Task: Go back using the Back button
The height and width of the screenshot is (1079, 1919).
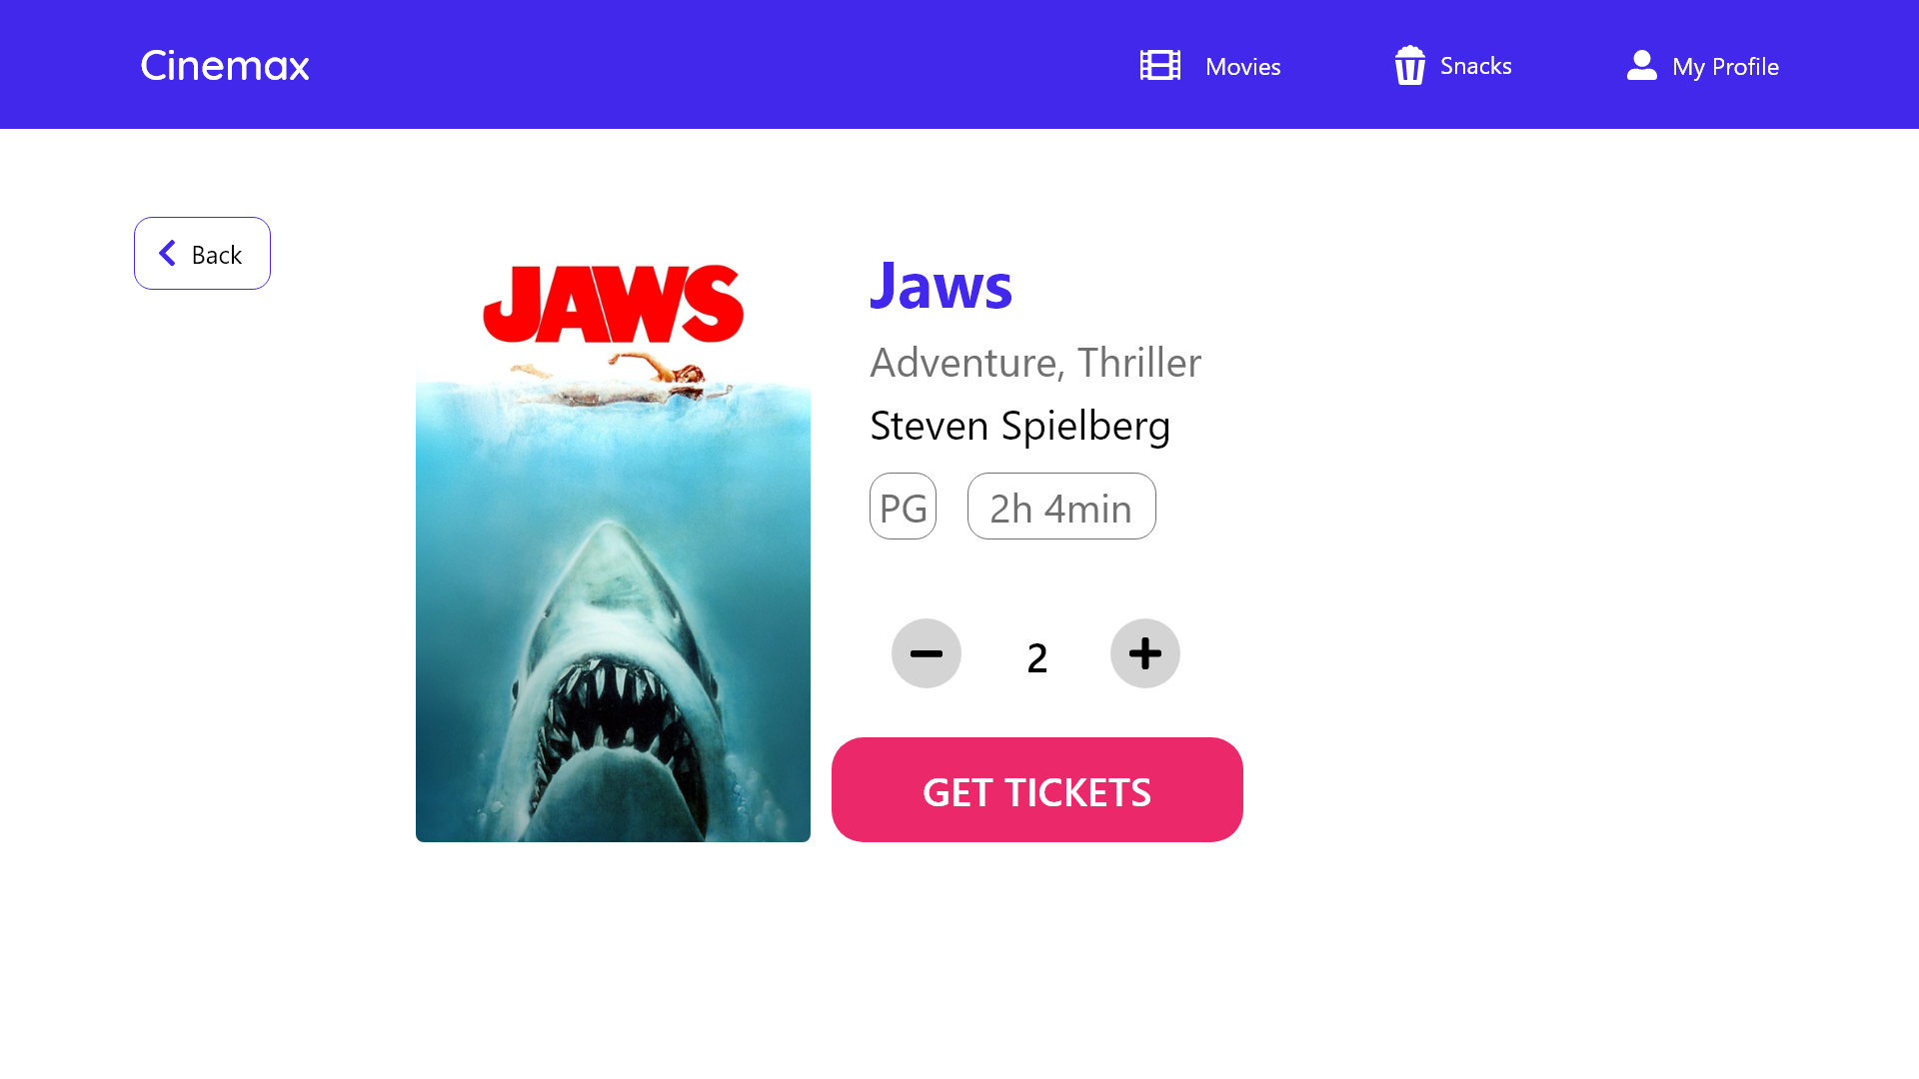Action: (x=202, y=253)
